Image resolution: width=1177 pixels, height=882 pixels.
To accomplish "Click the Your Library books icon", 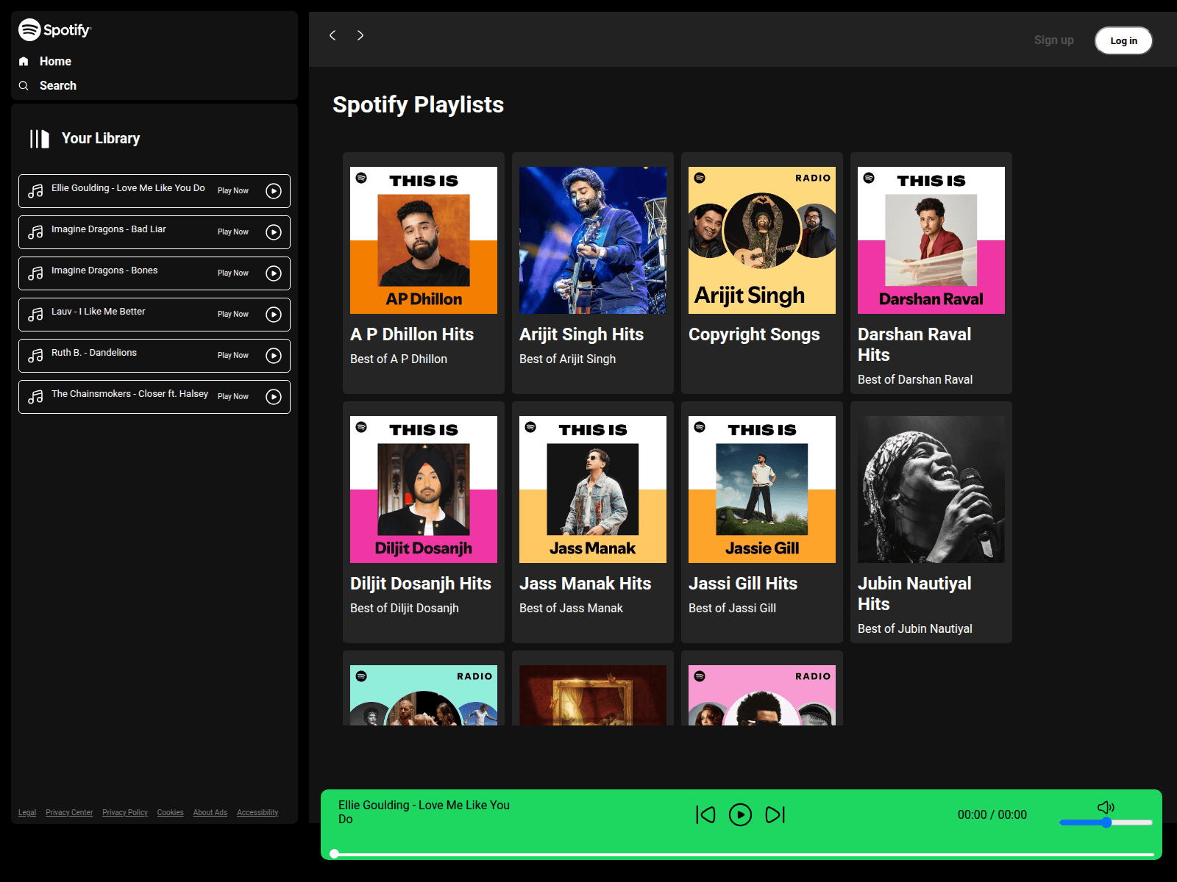I will [40, 138].
